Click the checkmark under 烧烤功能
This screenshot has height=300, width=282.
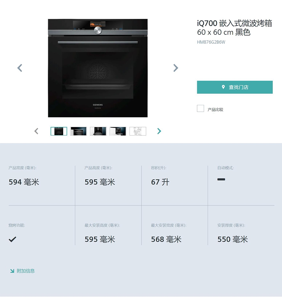12,239
